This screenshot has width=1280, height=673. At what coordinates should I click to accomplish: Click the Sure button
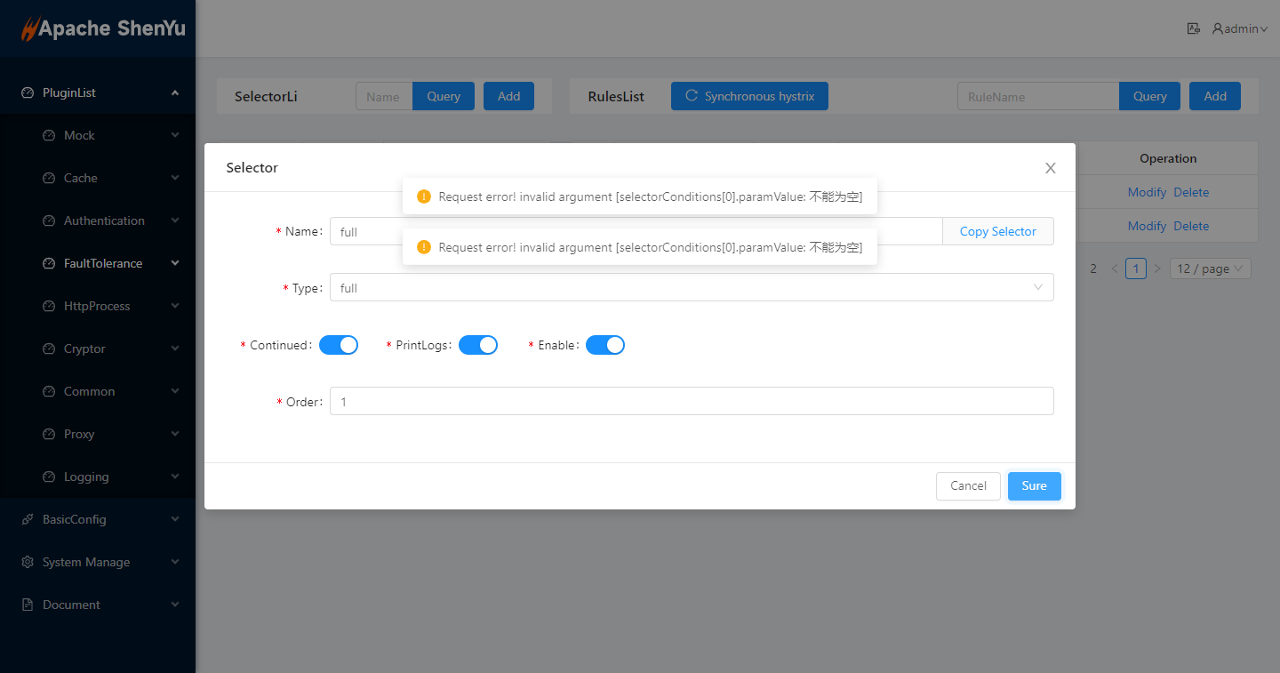coord(1034,486)
